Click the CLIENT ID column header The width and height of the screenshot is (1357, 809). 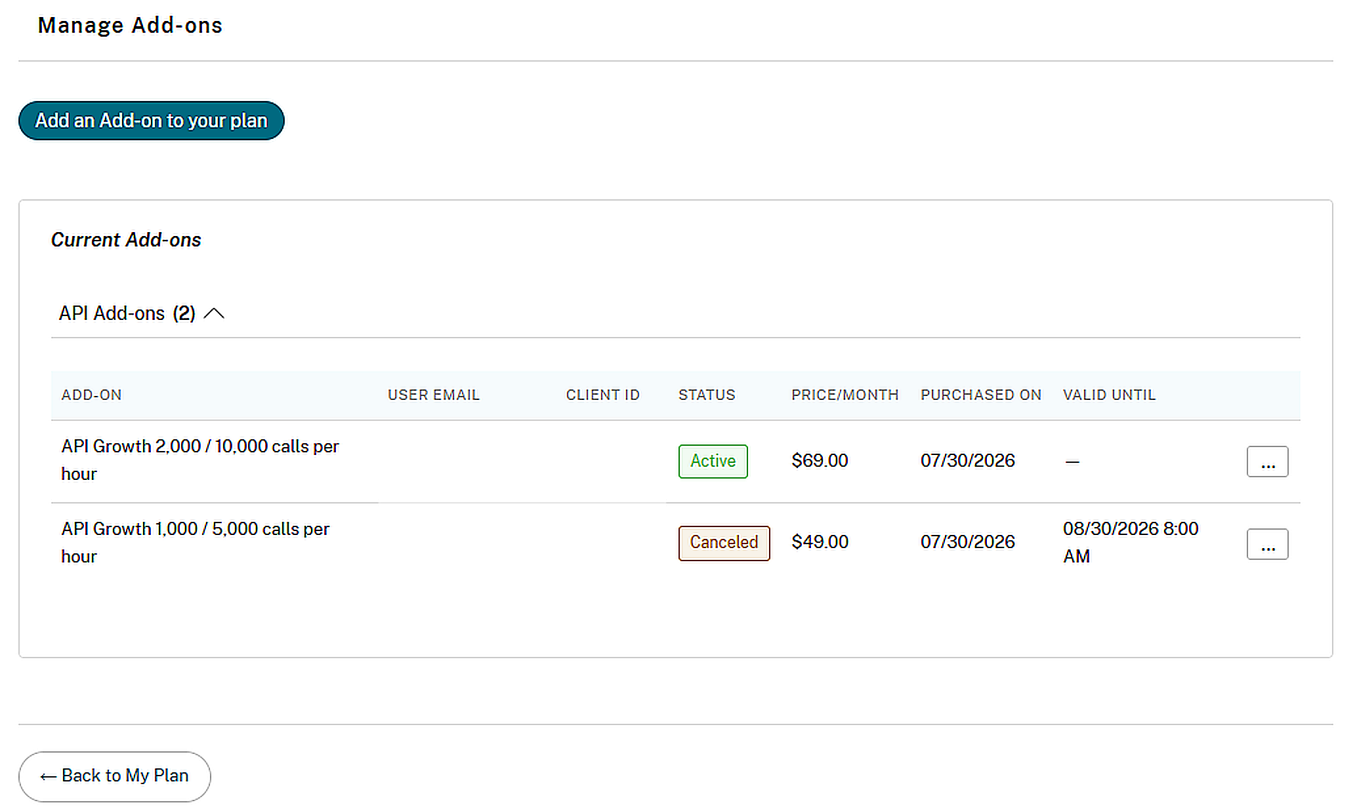point(602,395)
